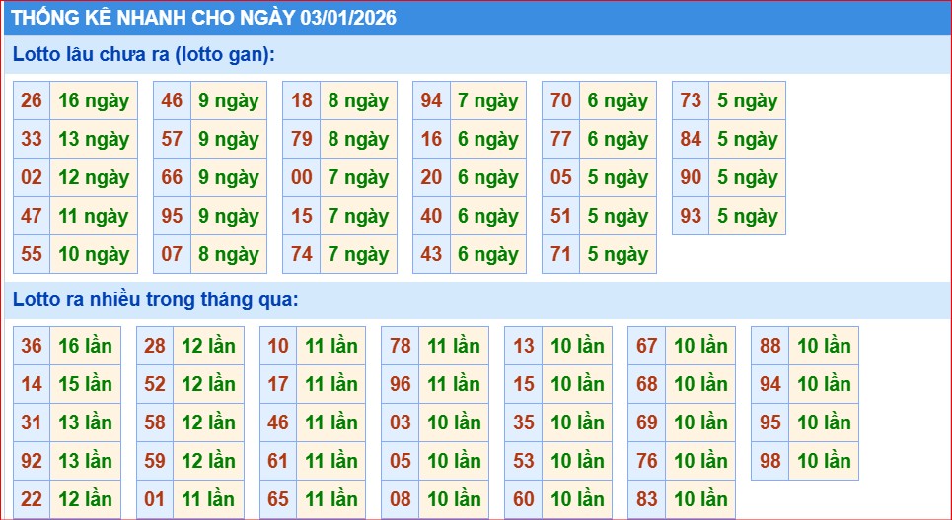Select frequent number 10

(x=278, y=346)
